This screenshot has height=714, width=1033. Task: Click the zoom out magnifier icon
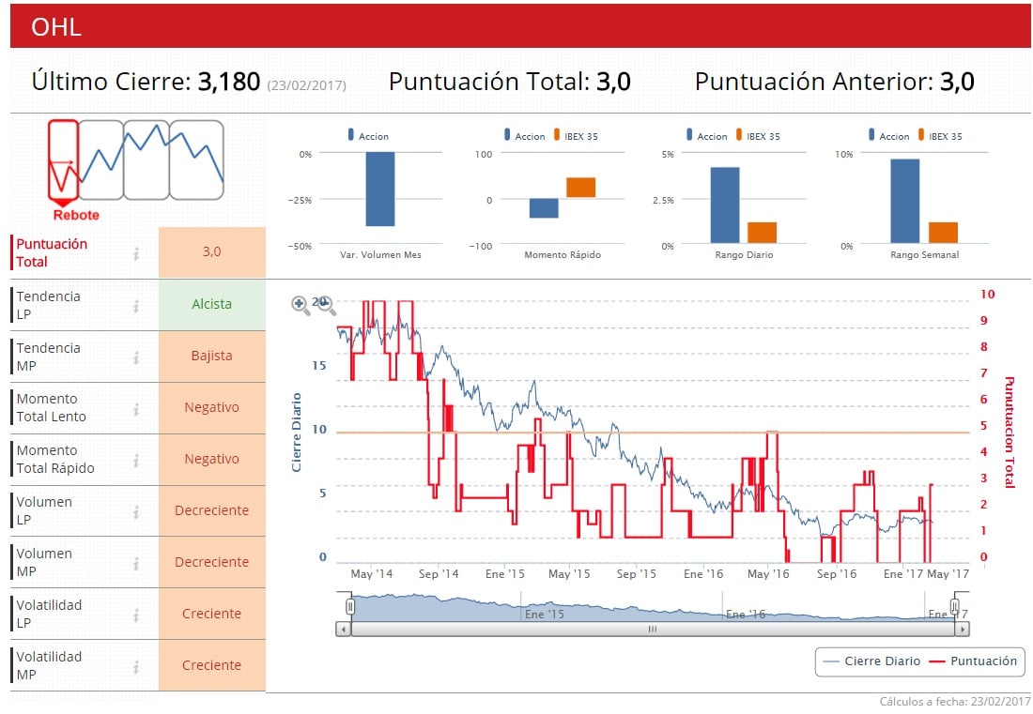[x=326, y=305]
